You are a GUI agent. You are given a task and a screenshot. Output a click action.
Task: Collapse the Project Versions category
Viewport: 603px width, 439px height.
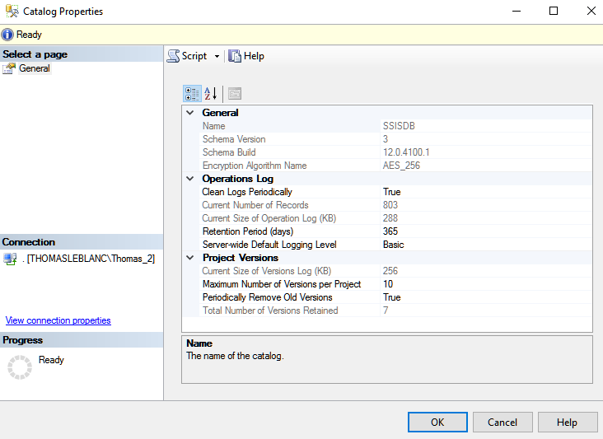[190, 258]
